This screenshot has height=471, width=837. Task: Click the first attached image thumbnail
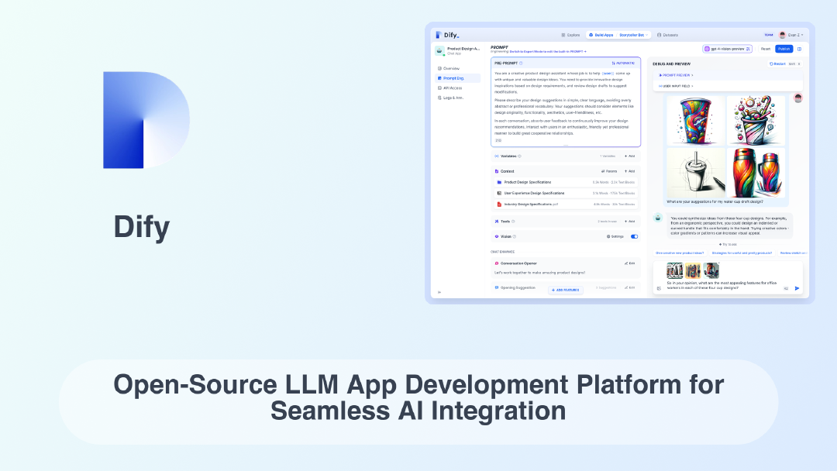675,270
